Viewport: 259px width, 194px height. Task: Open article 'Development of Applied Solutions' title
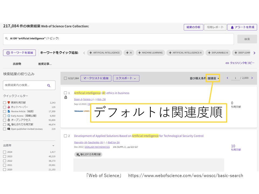click(139, 136)
